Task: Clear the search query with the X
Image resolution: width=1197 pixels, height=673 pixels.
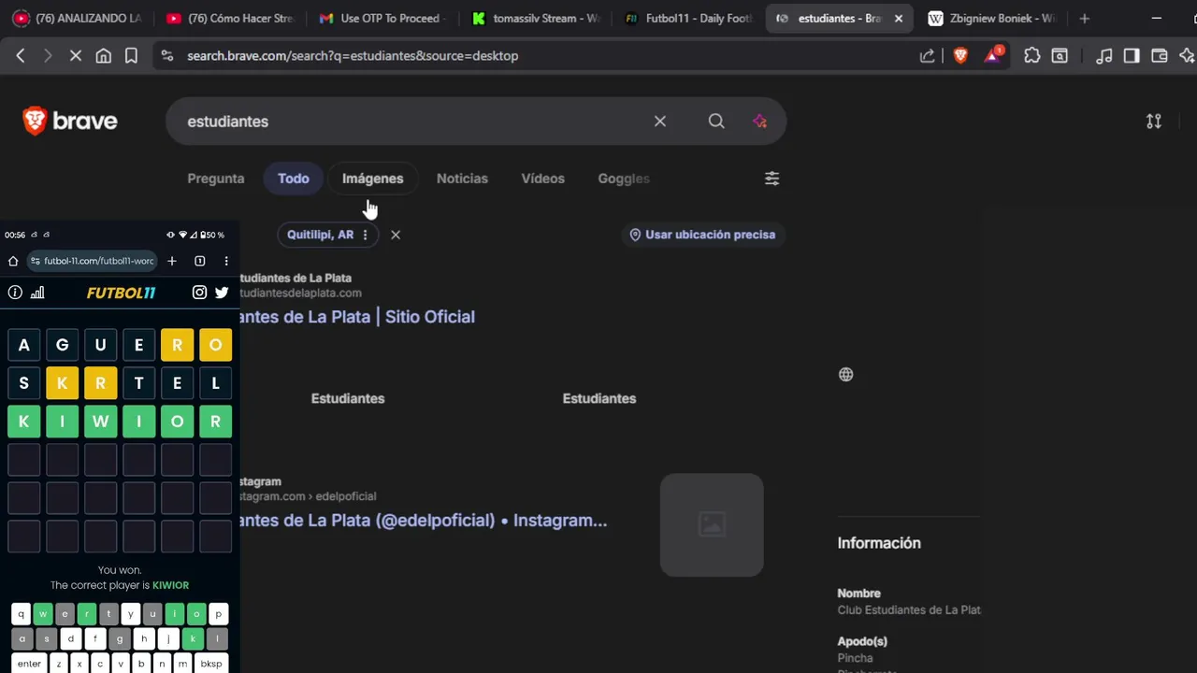Action: (660, 122)
